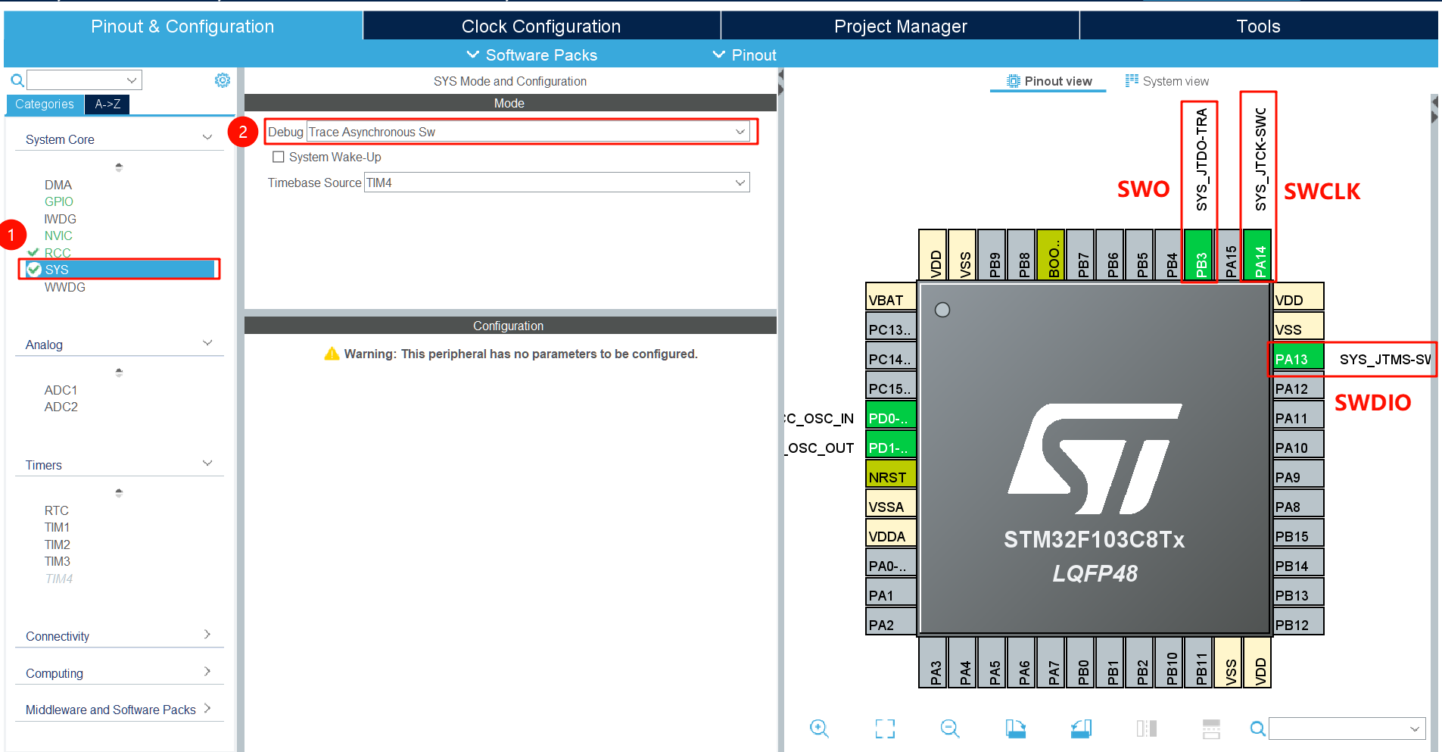Click the fit-to-screen frame icon
Screen dimensions: 1442x752
885,729
